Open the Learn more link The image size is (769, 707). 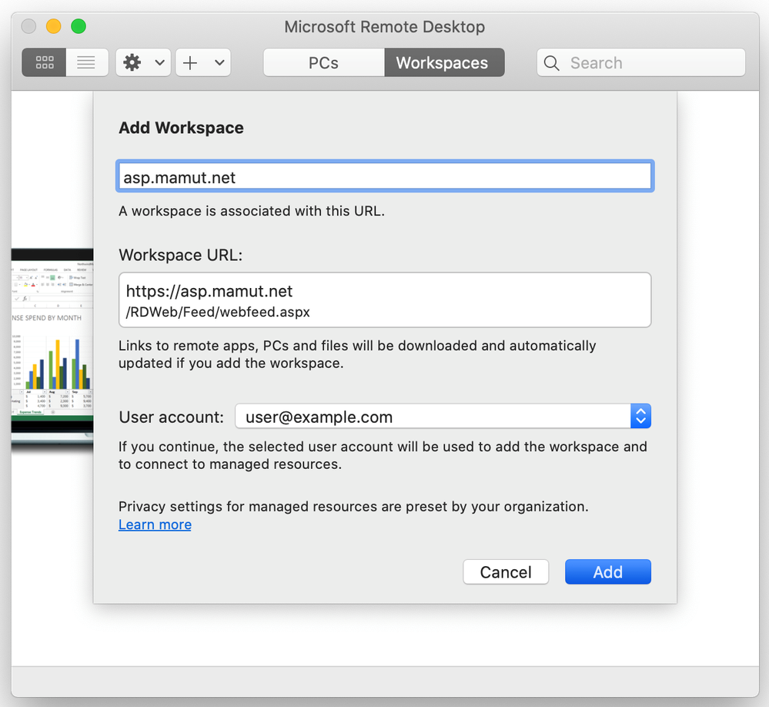155,524
